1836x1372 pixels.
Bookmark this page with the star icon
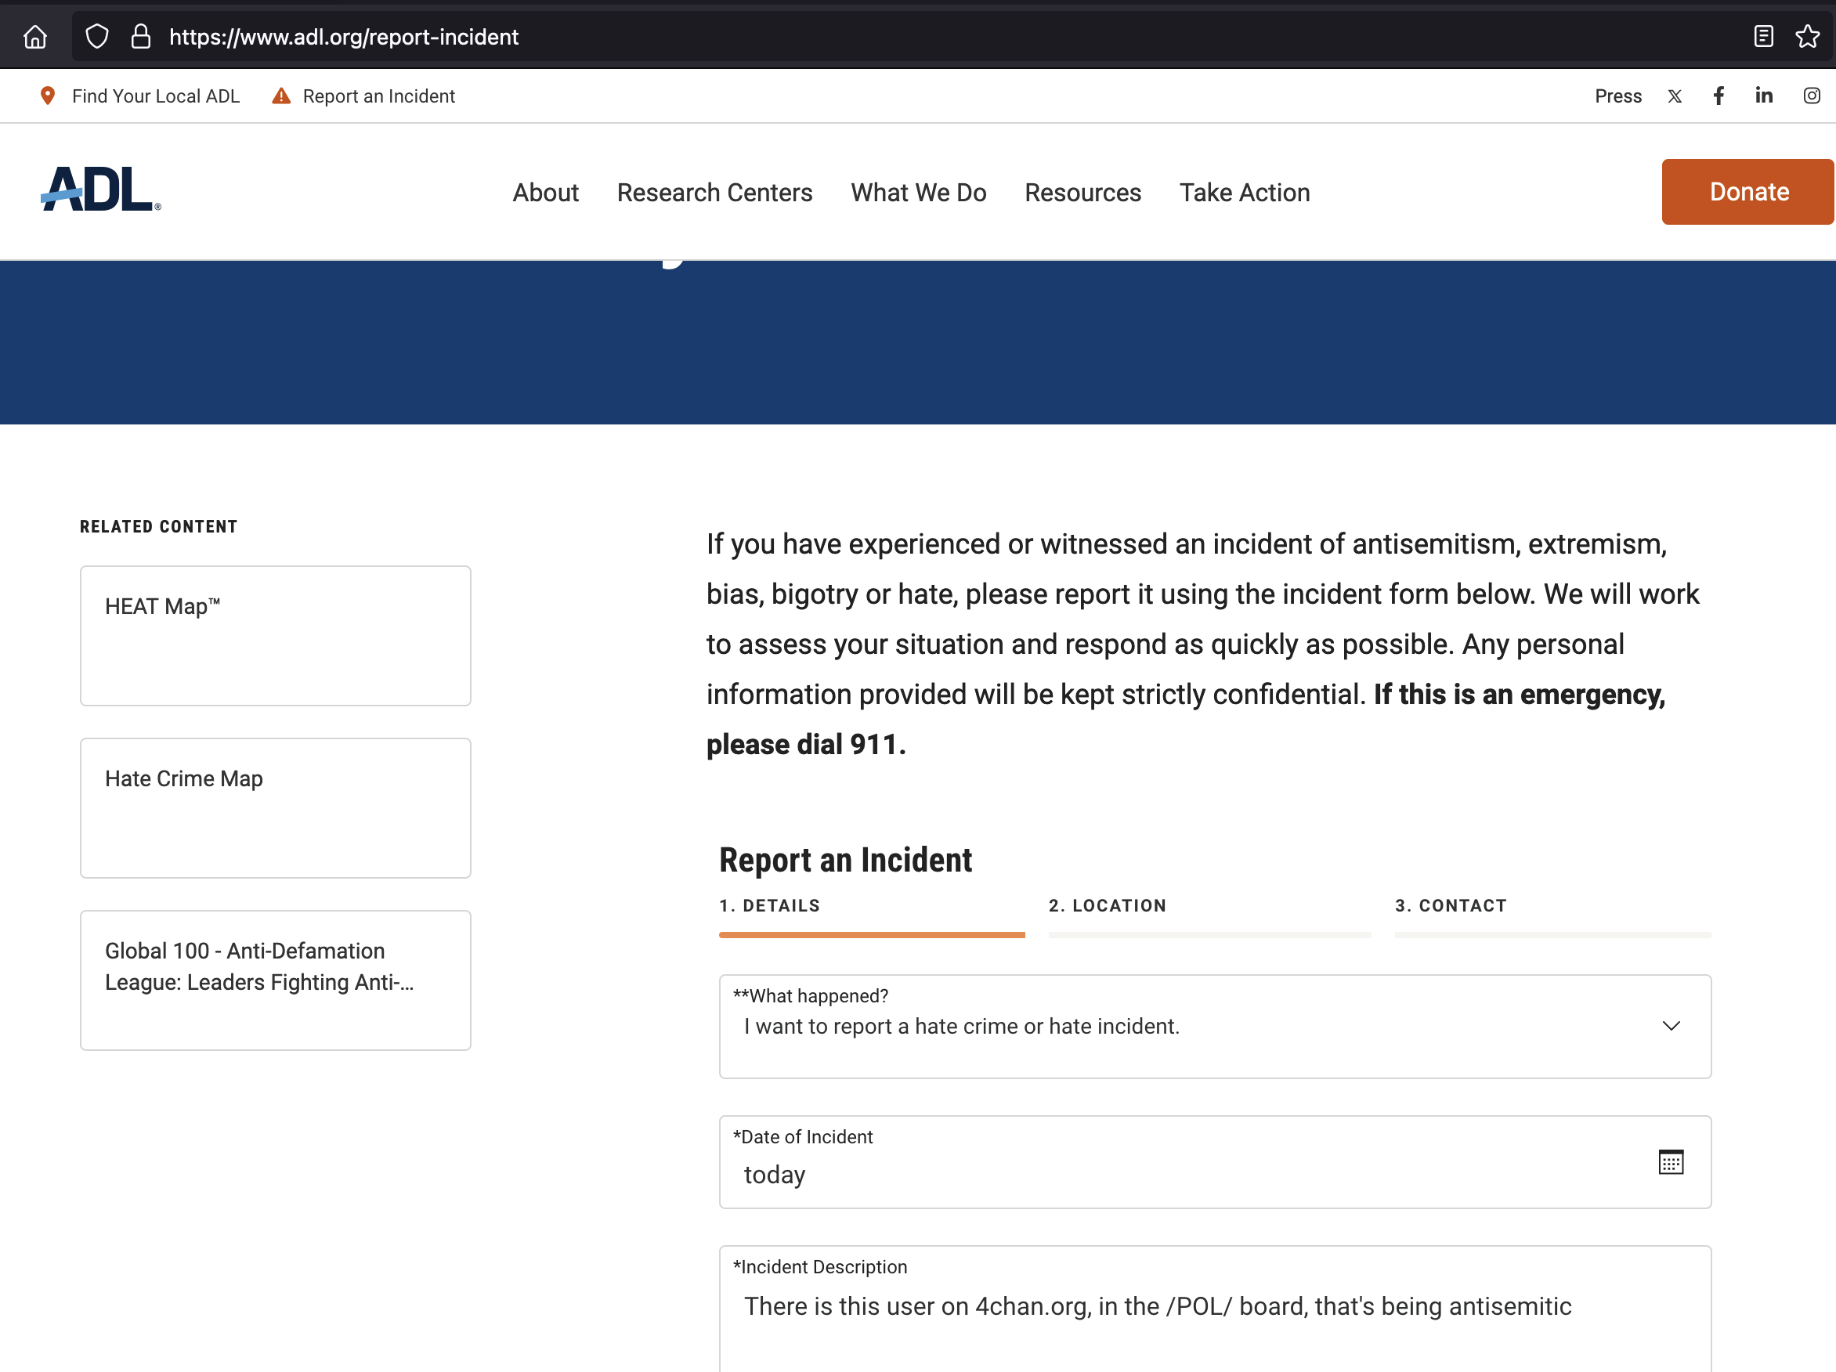click(1807, 37)
